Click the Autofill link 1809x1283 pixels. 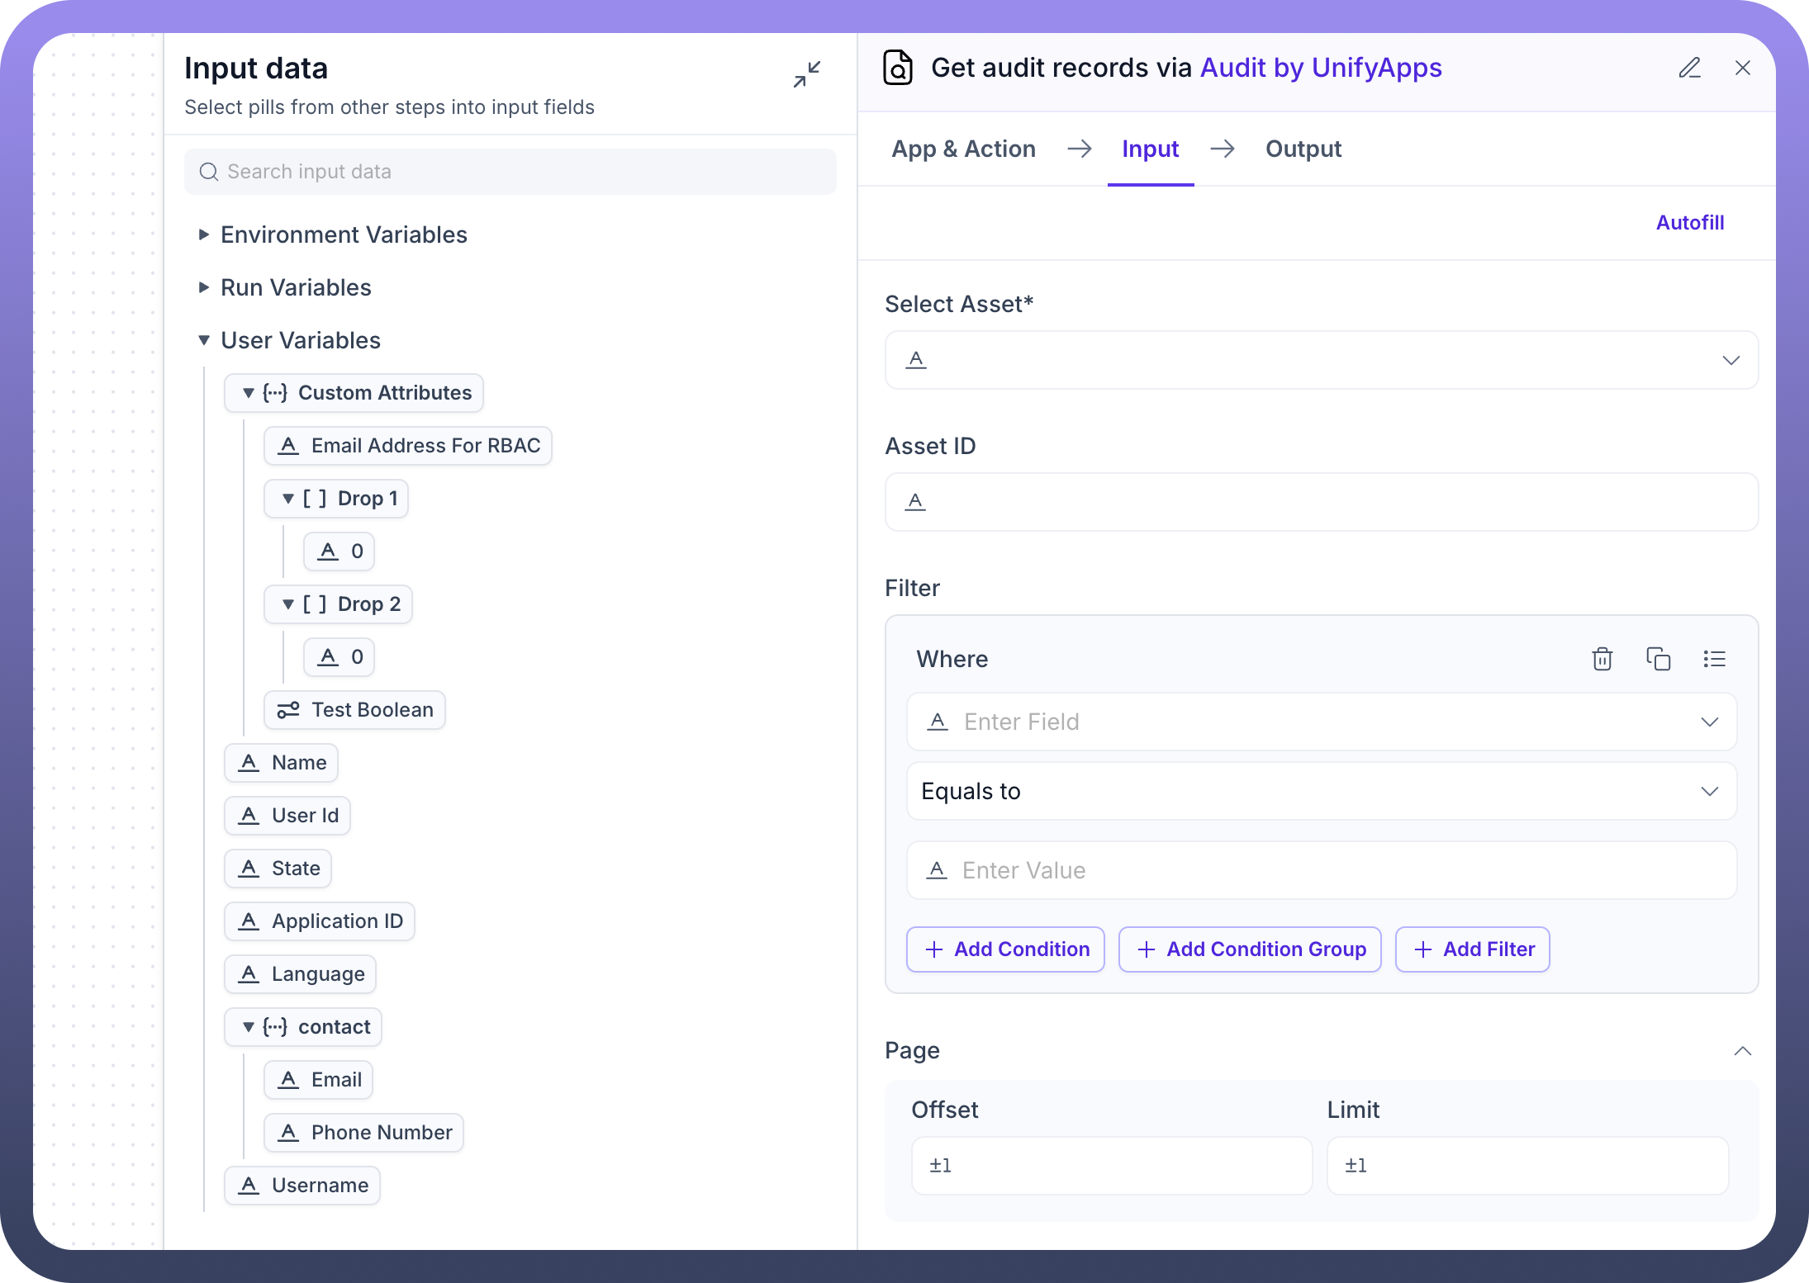pyautogui.click(x=1689, y=222)
